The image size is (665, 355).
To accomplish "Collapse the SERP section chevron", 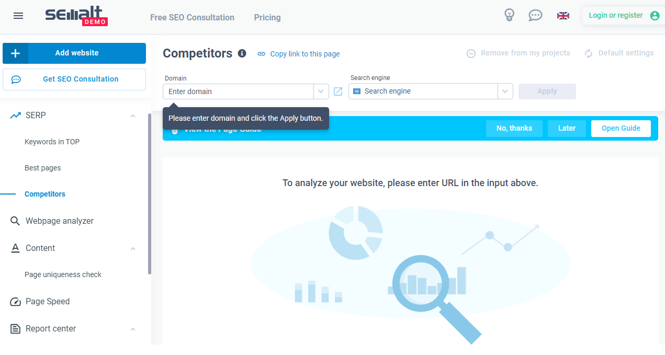I will point(133,116).
